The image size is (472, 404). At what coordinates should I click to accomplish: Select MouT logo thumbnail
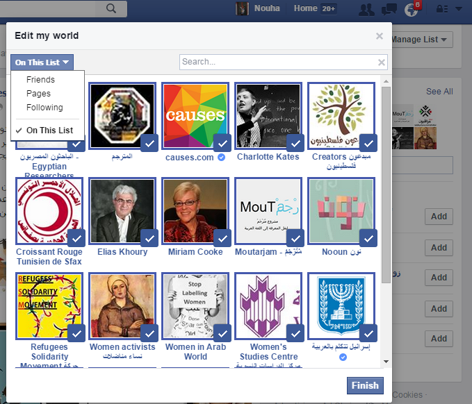[x=268, y=211]
